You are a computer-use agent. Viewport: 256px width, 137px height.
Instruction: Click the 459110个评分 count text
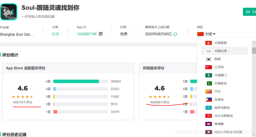23,102
